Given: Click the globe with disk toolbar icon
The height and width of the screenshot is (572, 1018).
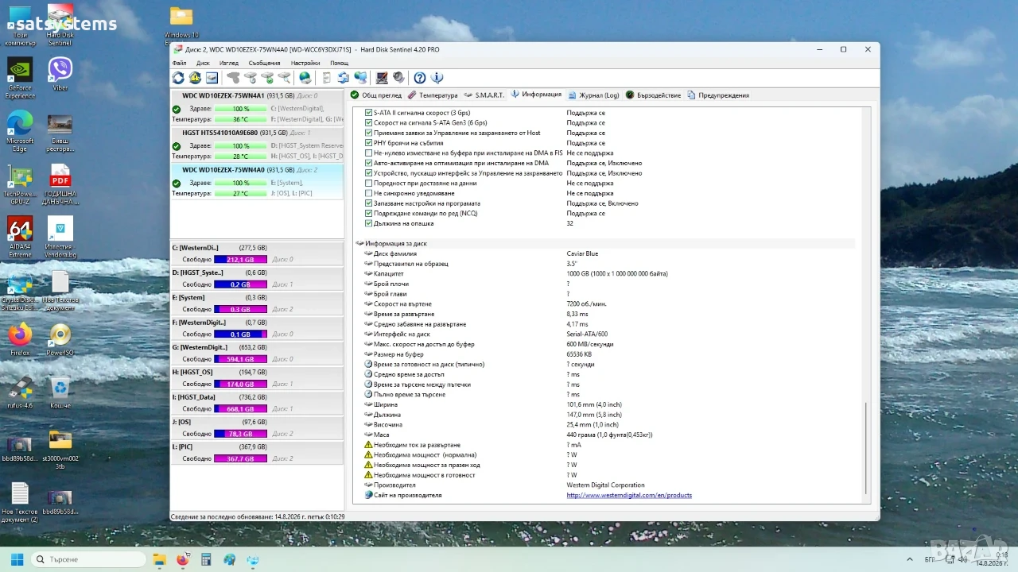Looking at the screenshot, I should pyautogui.click(x=305, y=78).
